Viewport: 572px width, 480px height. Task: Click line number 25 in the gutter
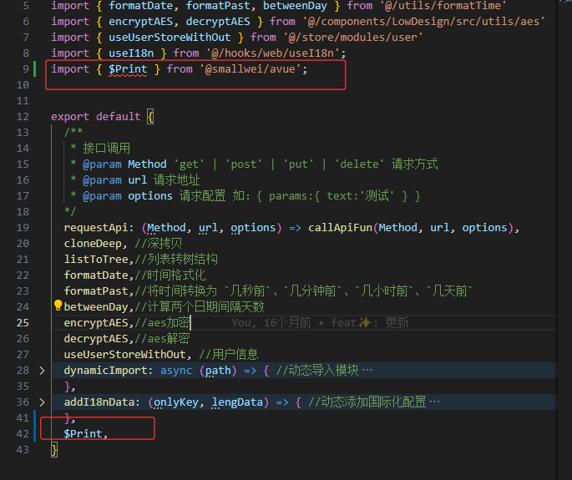tap(23, 322)
